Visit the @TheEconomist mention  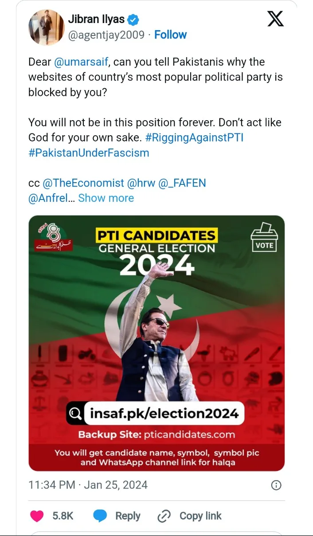coord(83,183)
